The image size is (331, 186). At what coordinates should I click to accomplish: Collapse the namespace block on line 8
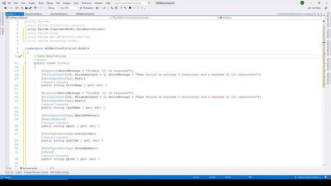pos(25,49)
